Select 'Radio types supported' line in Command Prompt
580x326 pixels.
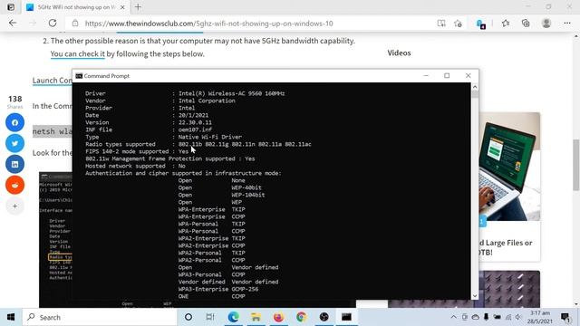coord(198,144)
